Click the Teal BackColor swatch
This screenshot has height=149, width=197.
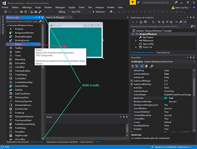click(166, 98)
